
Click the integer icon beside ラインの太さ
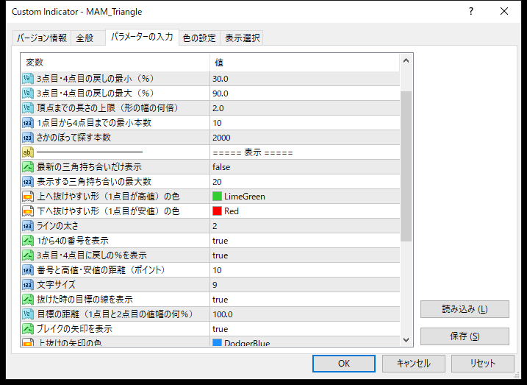pyautogui.click(x=28, y=226)
